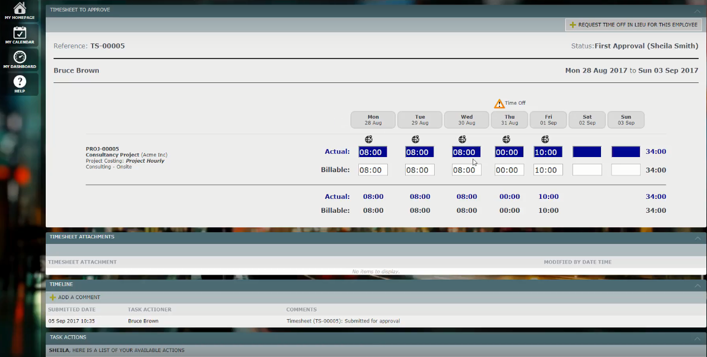Request time off in lieu for this employee

(633, 25)
